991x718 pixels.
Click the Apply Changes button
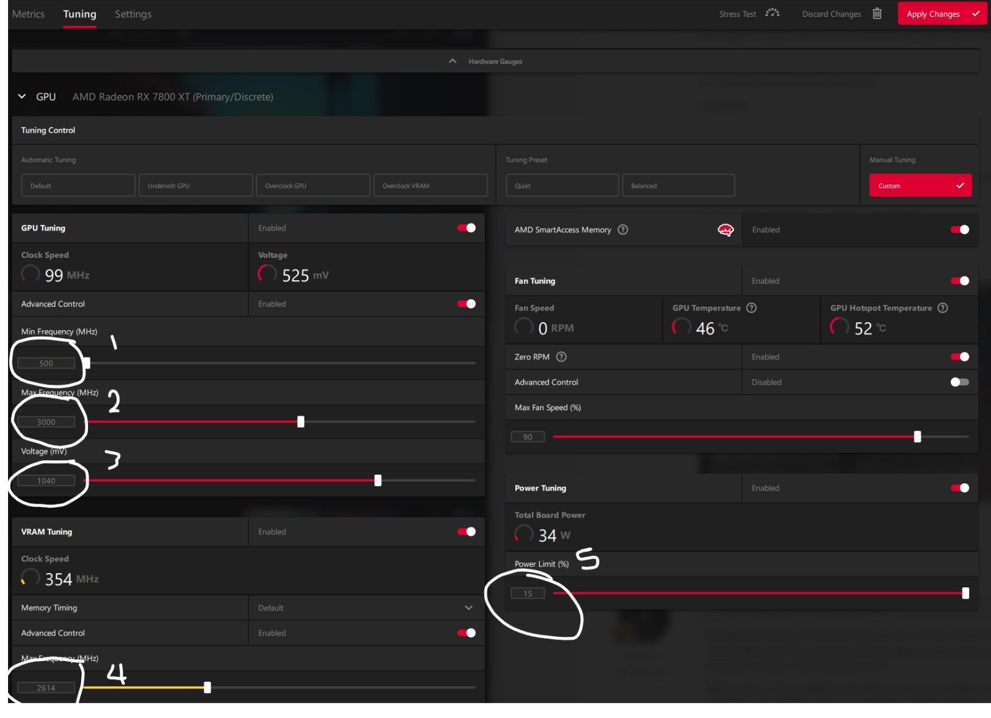pos(942,14)
